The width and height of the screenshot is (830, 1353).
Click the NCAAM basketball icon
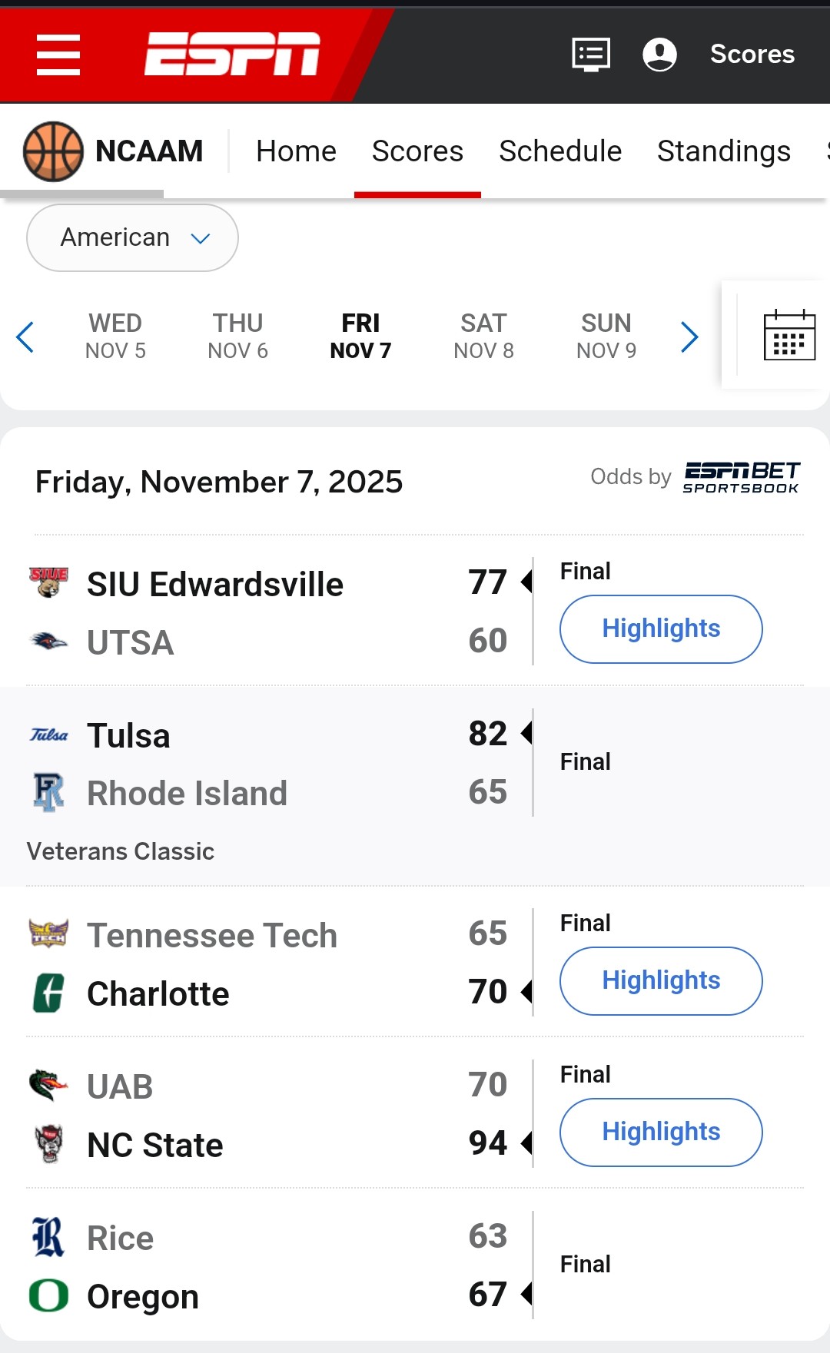point(53,151)
